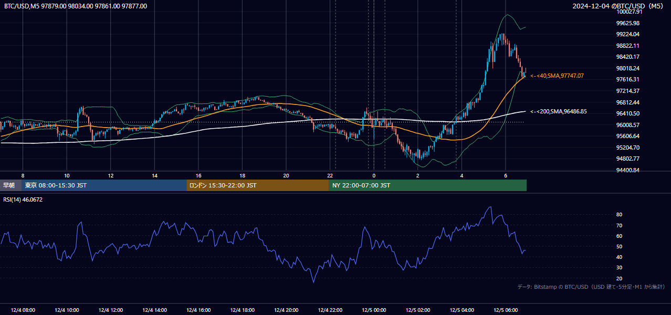The width and height of the screenshot is (671, 315).
Task: Click bottom time label 12/4 22:00
Action: [x=330, y=310]
